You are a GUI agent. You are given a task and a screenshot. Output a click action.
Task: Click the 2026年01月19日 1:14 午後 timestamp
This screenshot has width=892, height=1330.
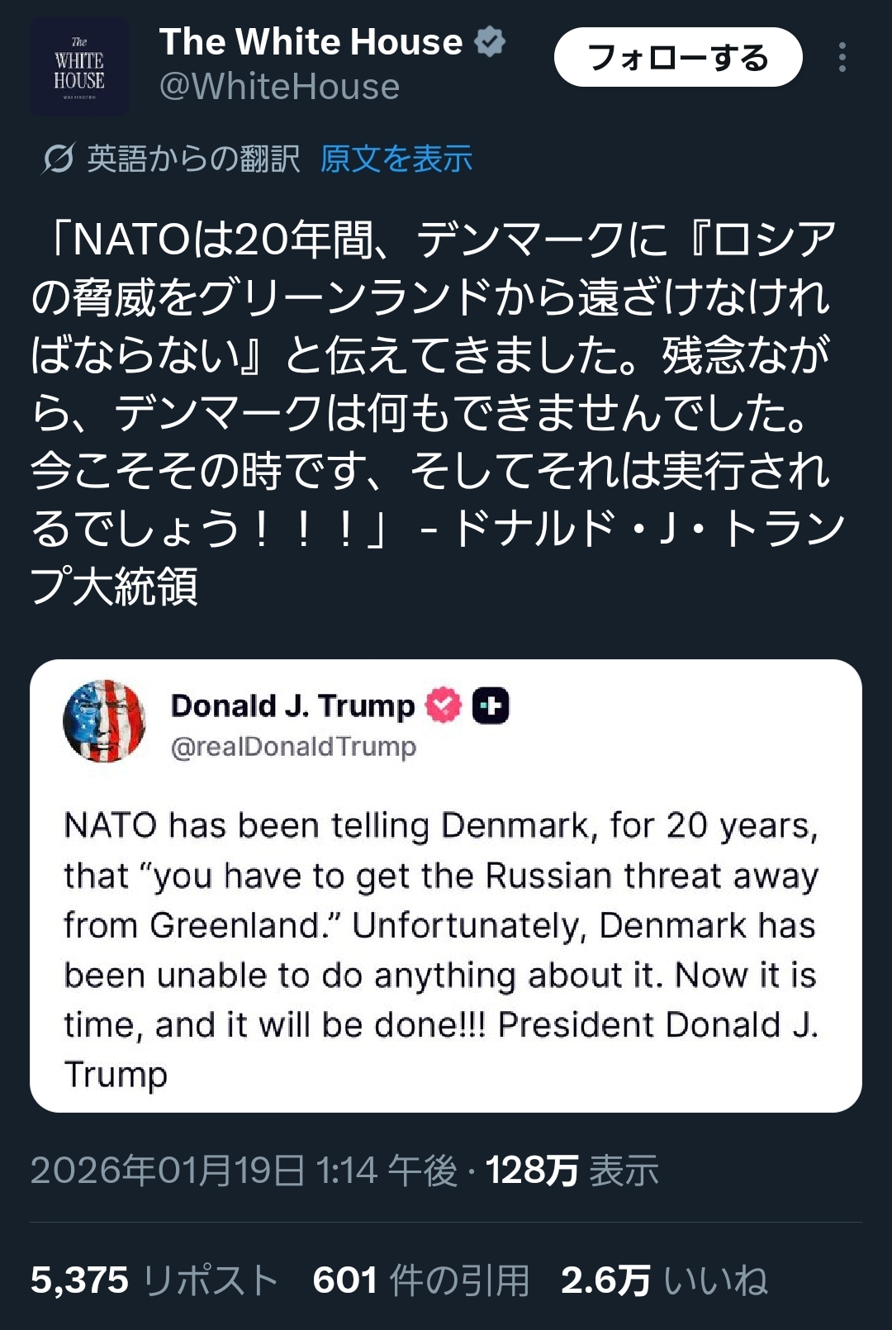tap(244, 1171)
